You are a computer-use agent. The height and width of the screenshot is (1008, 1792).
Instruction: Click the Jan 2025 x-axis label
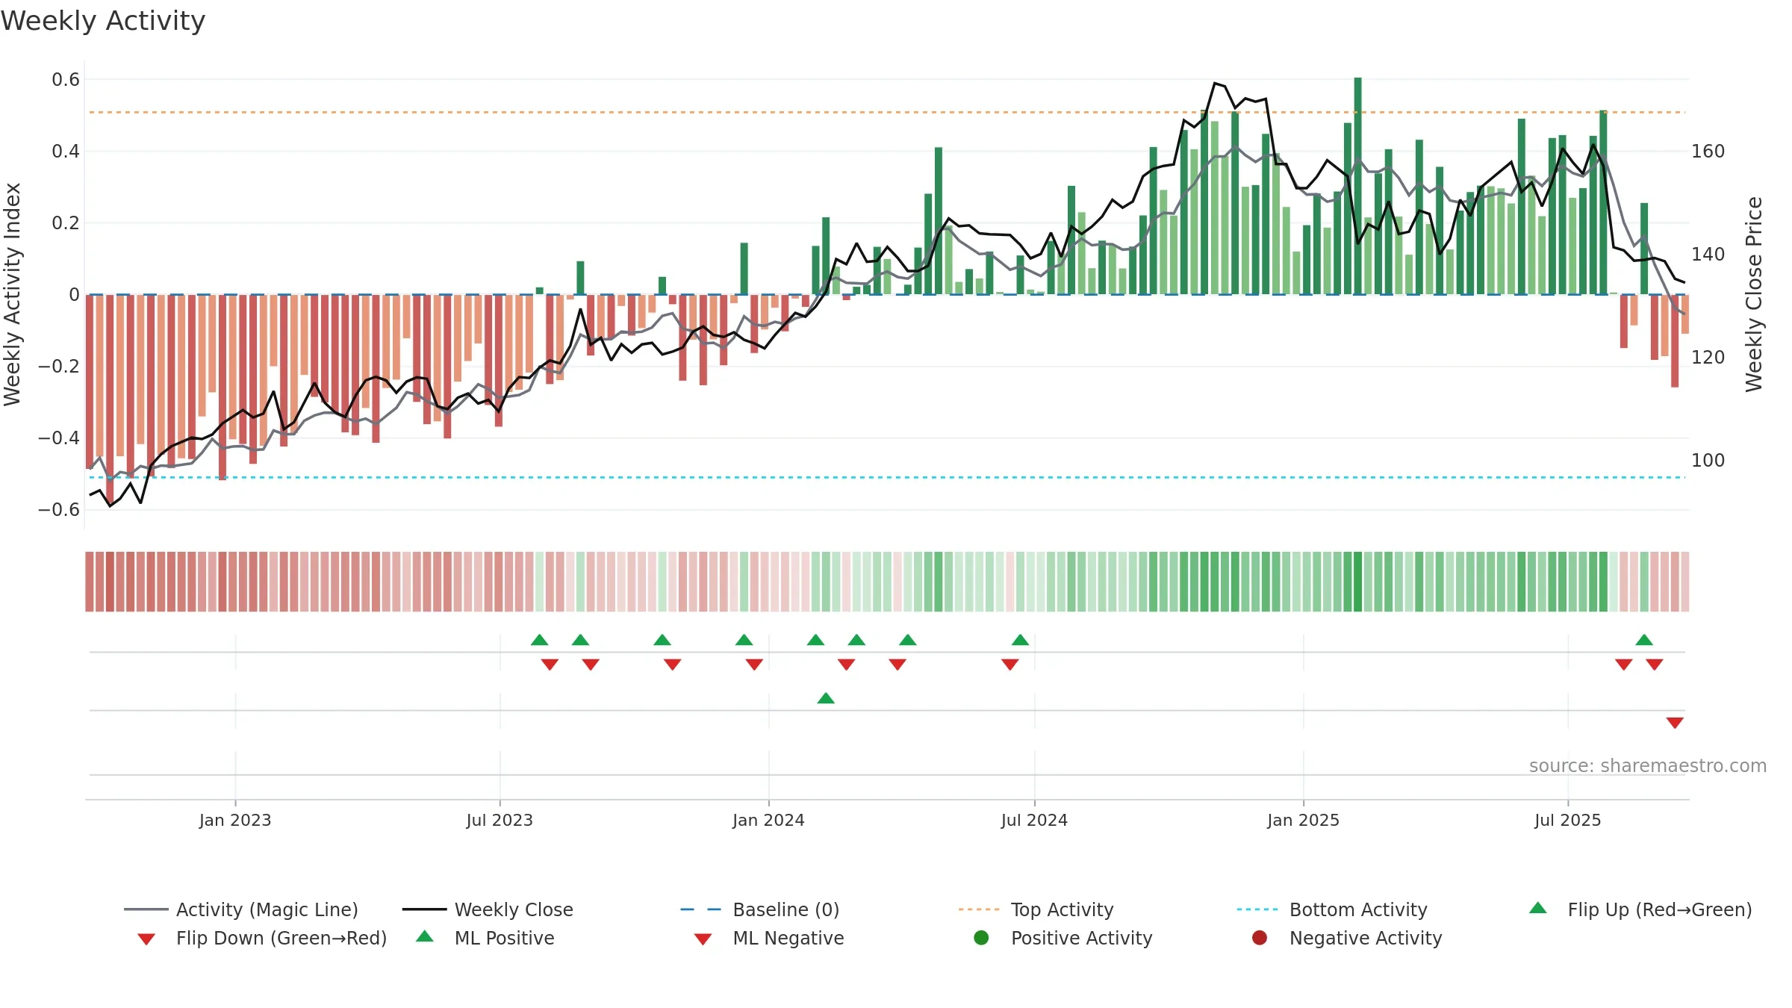point(1303,821)
